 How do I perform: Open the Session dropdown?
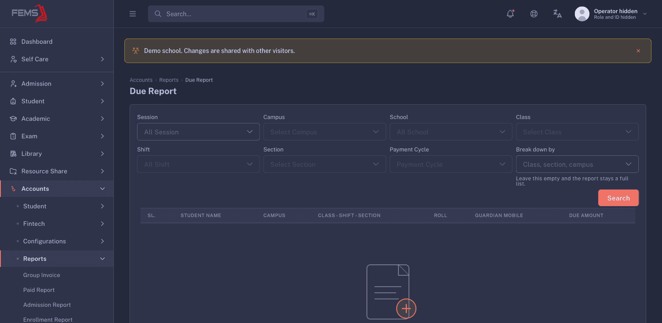point(198,132)
